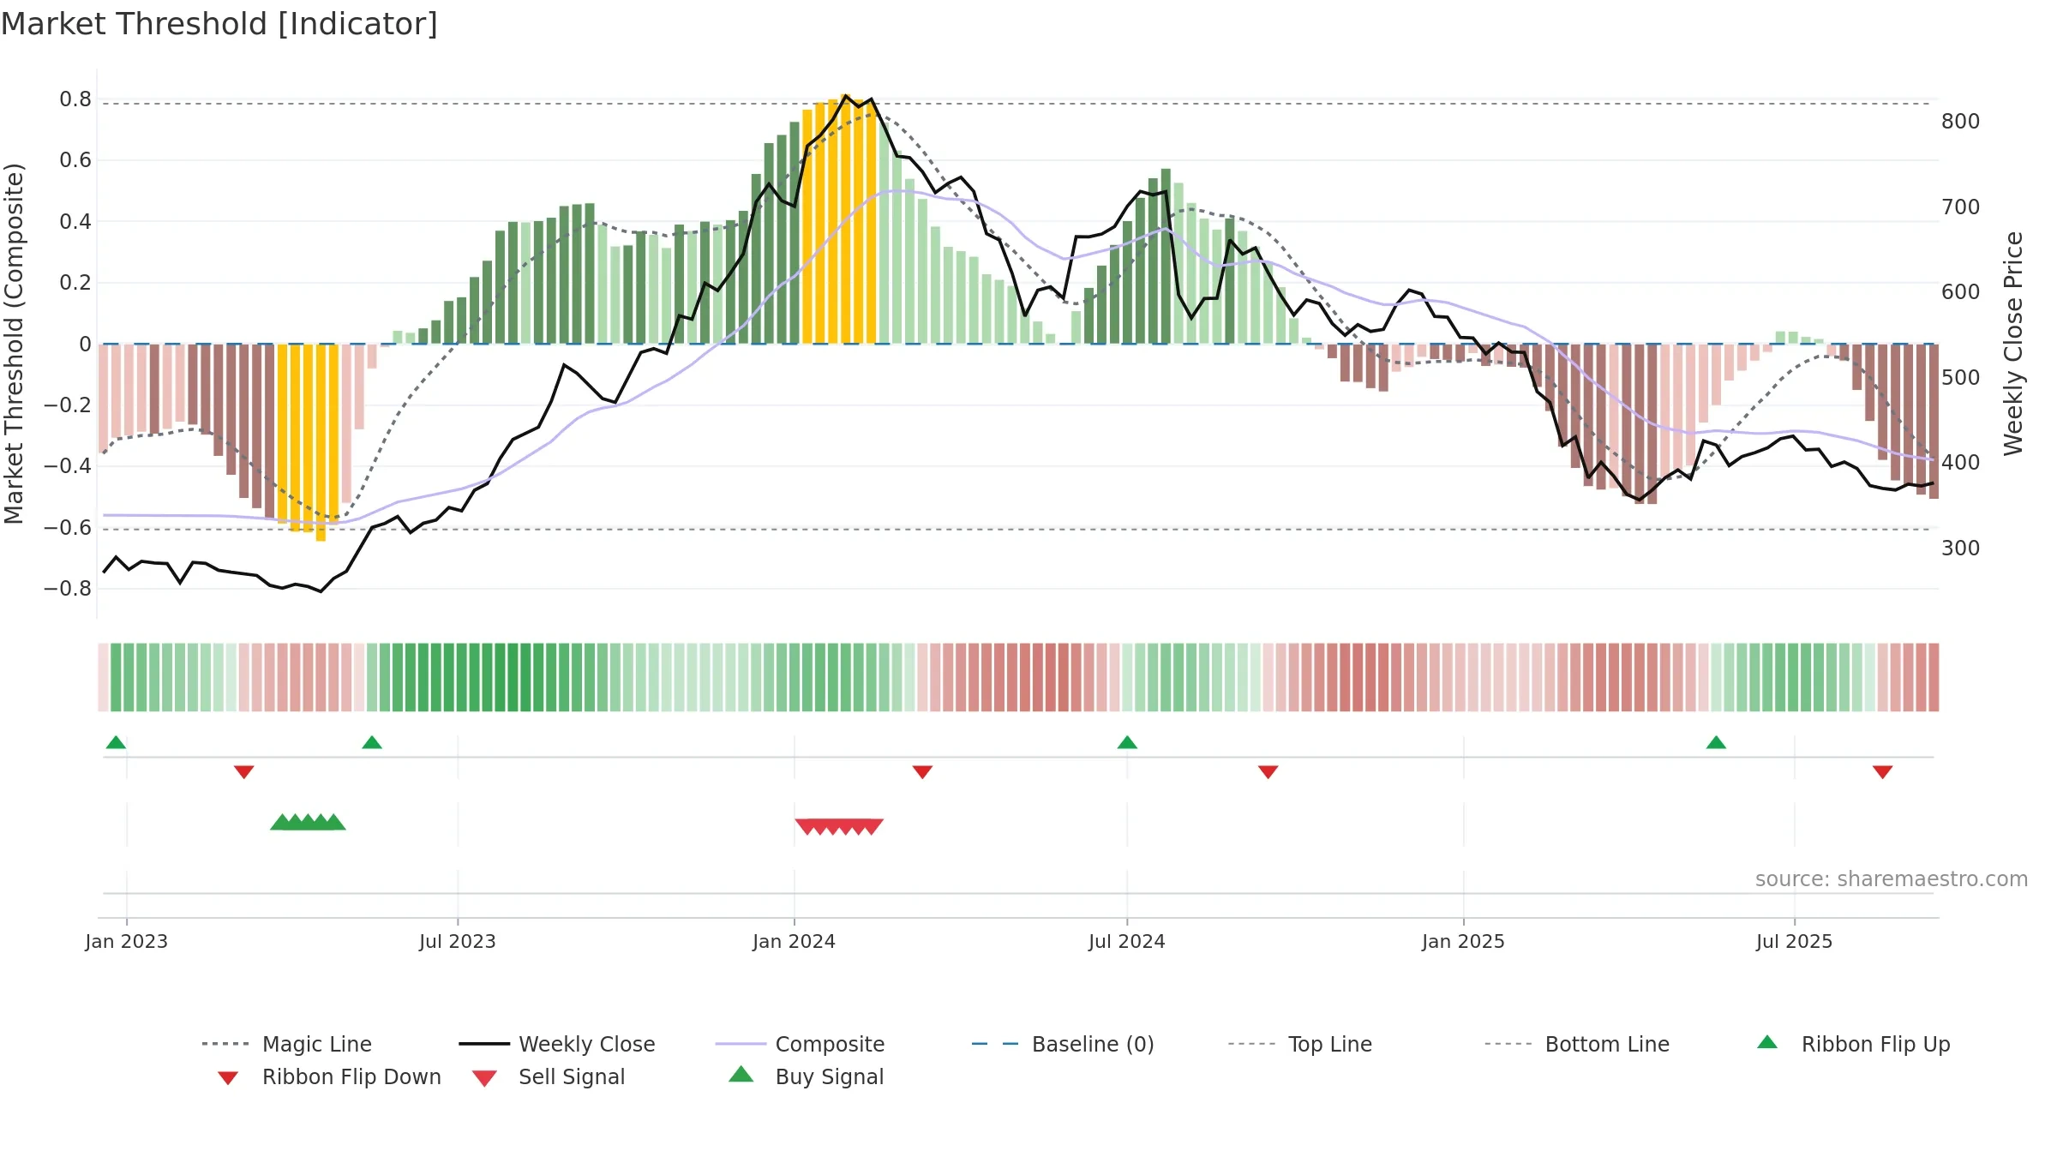Viewport: 2057px width, 1157px height.
Task: Click the green Buy Signal legend triangle
Action: click(x=741, y=1074)
